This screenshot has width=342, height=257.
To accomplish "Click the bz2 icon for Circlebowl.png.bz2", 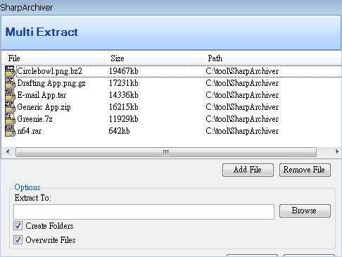I will coord(10,71).
